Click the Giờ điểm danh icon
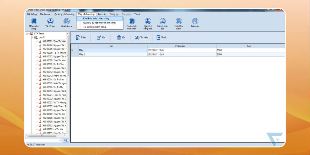Viewport: 310px width, 155px height. click(179, 21)
